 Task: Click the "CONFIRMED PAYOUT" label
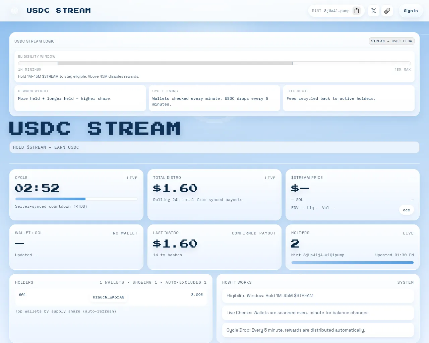pyautogui.click(x=254, y=233)
